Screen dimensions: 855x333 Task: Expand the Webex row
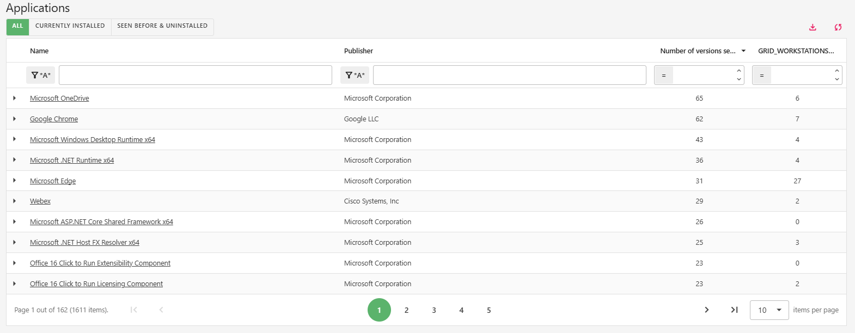[15, 201]
